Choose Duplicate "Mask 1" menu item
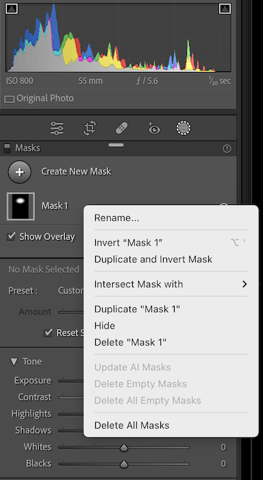 tap(171, 309)
